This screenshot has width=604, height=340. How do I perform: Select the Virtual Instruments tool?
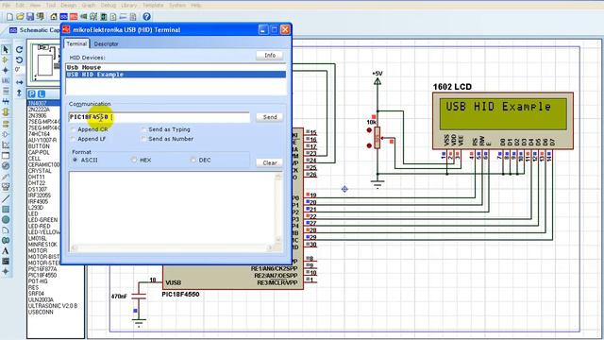[x=6, y=187]
